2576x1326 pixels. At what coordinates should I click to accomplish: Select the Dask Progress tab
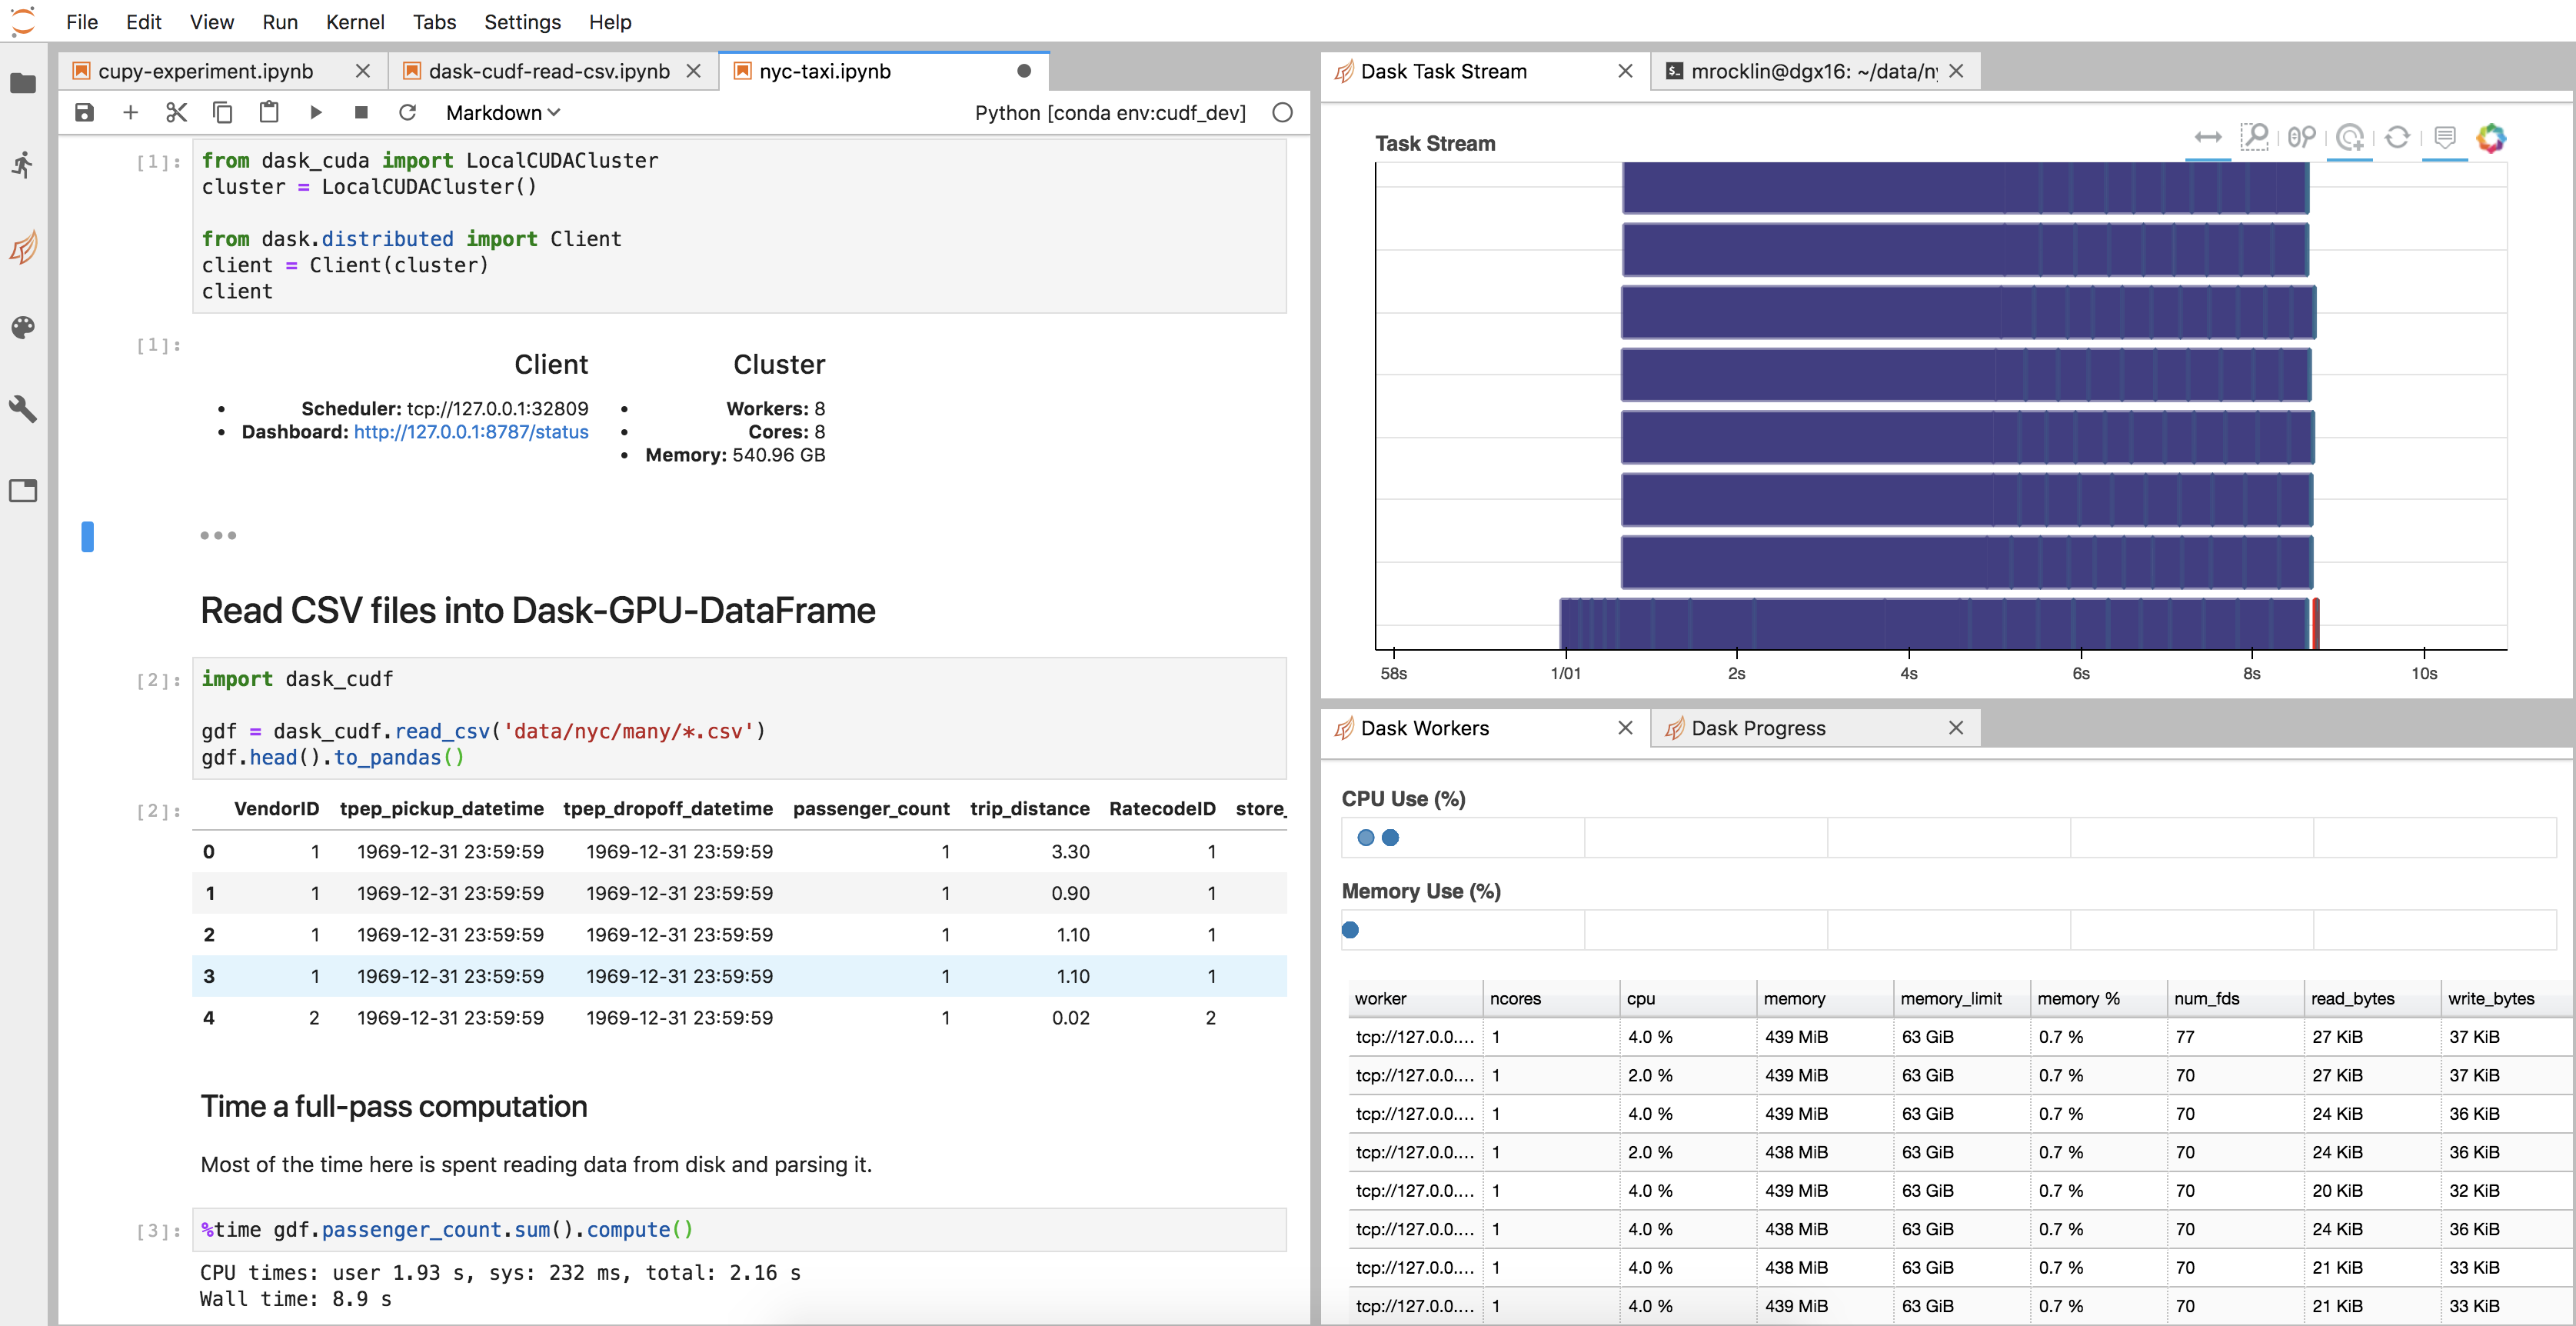(x=1759, y=728)
